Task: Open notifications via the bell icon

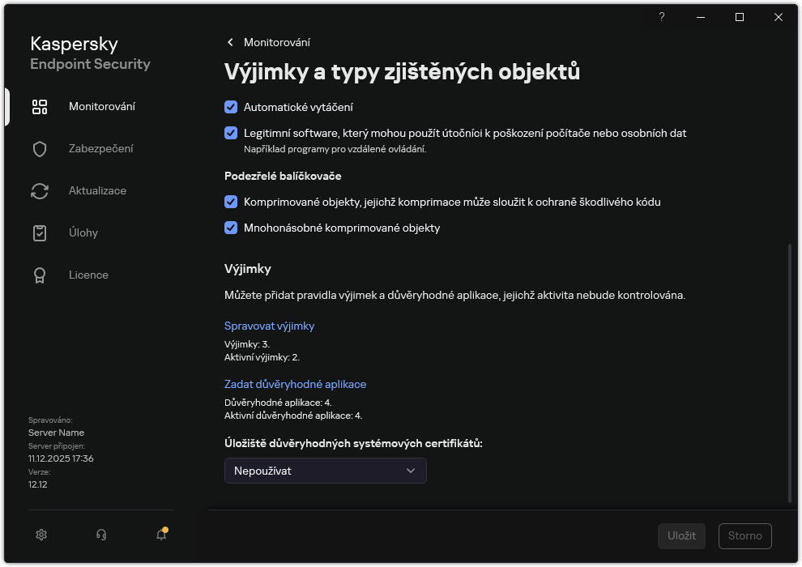Action: pyautogui.click(x=160, y=535)
